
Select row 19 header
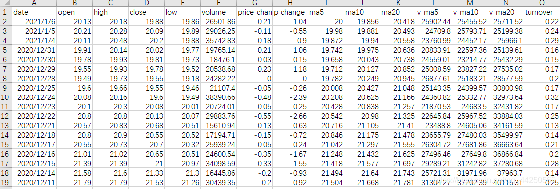coord(5,182)
